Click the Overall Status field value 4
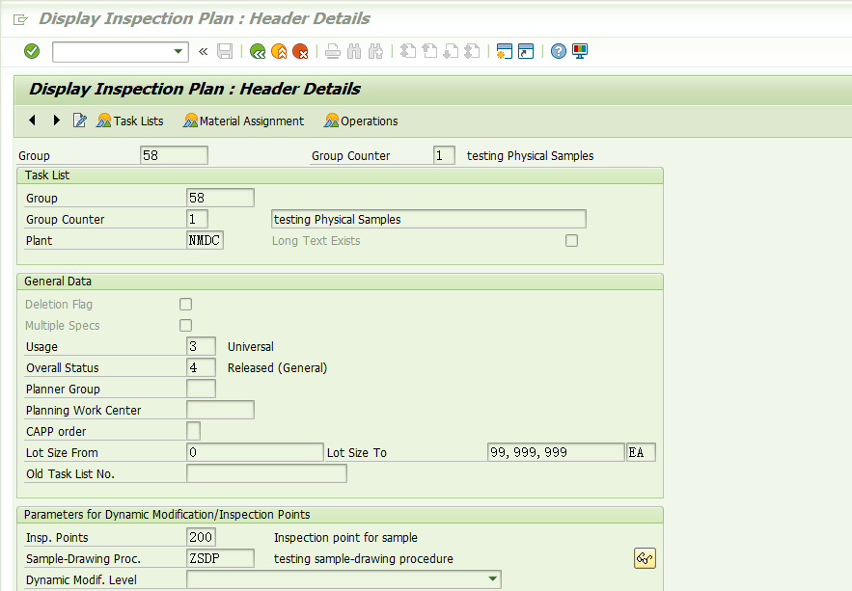The image size is (852, 591). click(x=201, y=367)
